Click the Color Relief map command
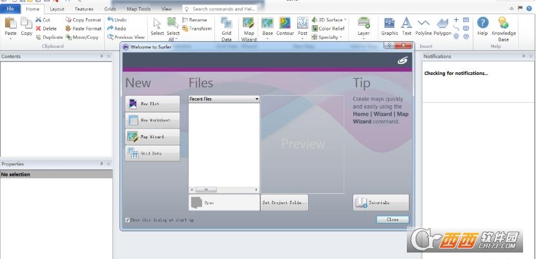 (x=328, y=28)
